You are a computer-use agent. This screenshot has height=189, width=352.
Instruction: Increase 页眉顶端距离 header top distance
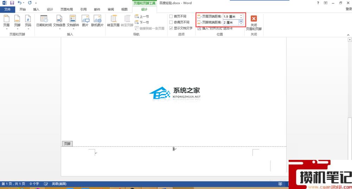point(241,15)
